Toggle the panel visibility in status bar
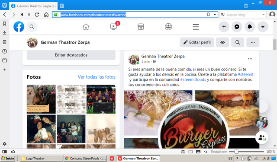This screenshot has height=162, width=277. coord(5,152)
